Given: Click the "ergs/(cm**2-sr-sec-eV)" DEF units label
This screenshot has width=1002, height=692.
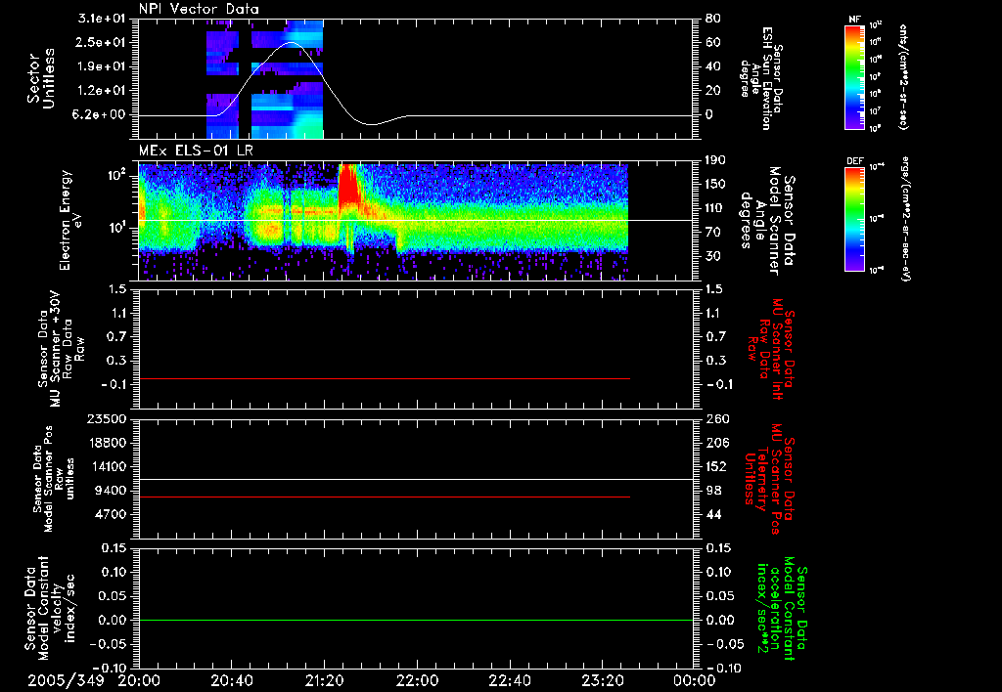Looking at the screenshot, I should coord(905,219).
